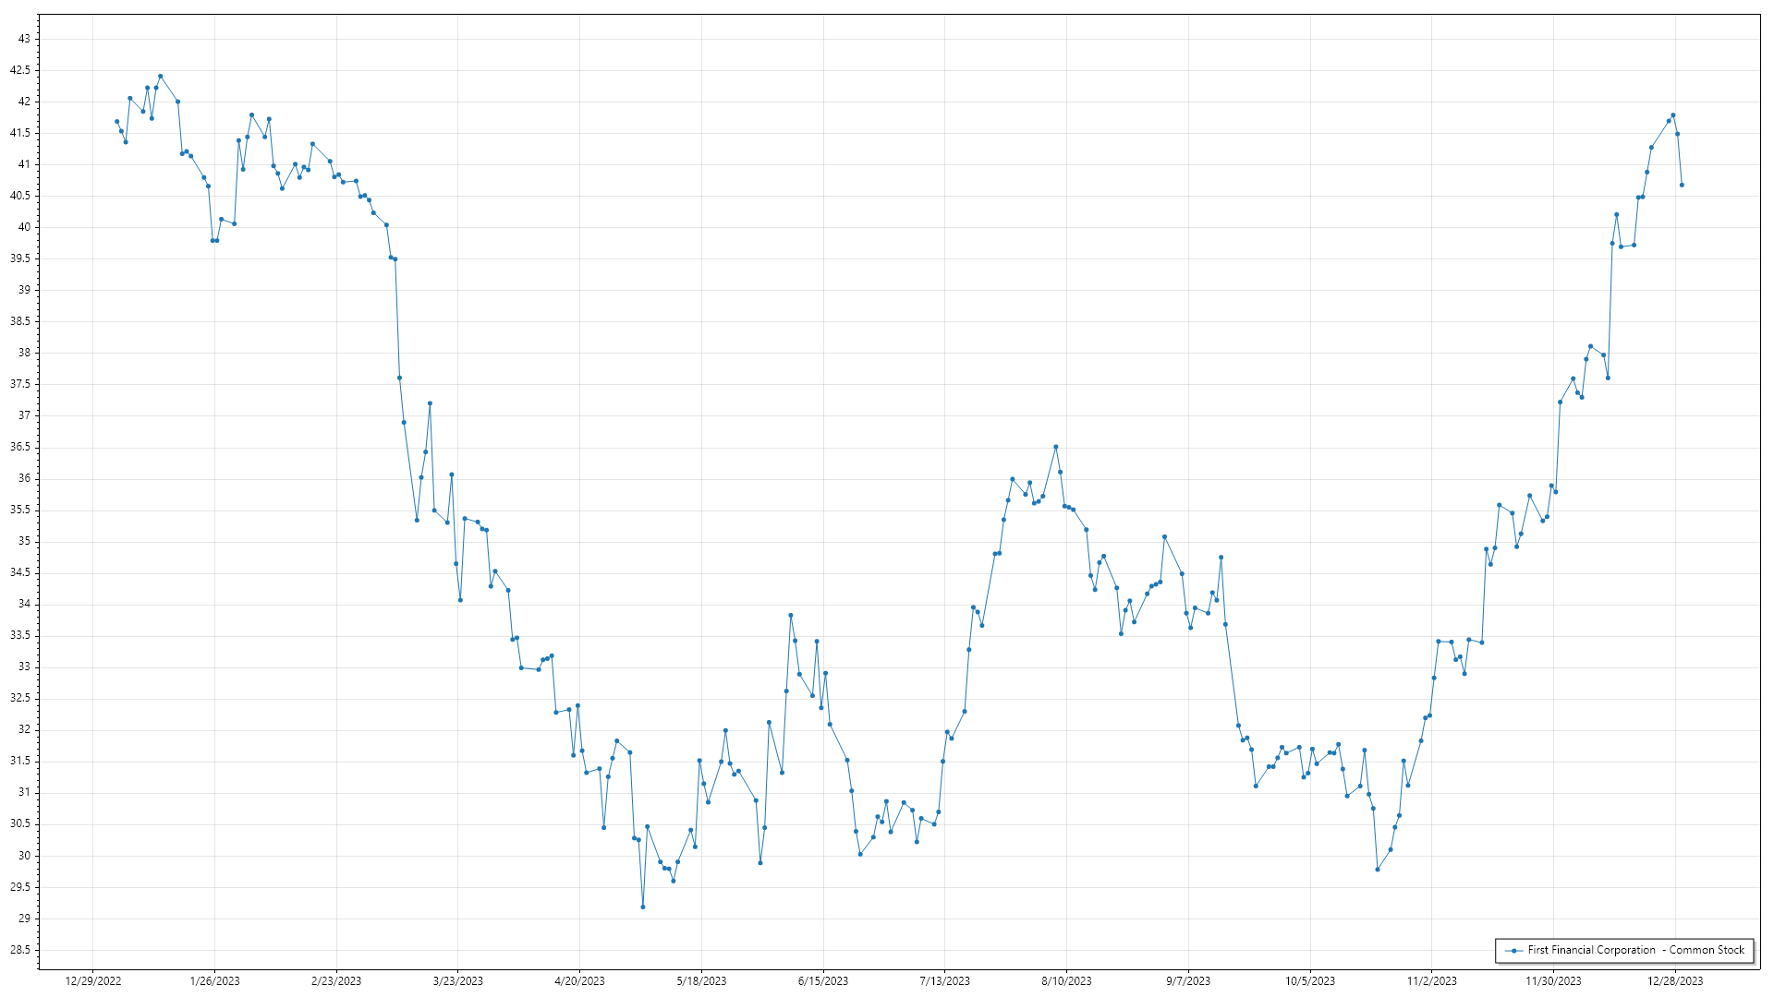Click the legend line marker icon
The width and height of the screenshot is (1774, 997).
[1513, 950]
